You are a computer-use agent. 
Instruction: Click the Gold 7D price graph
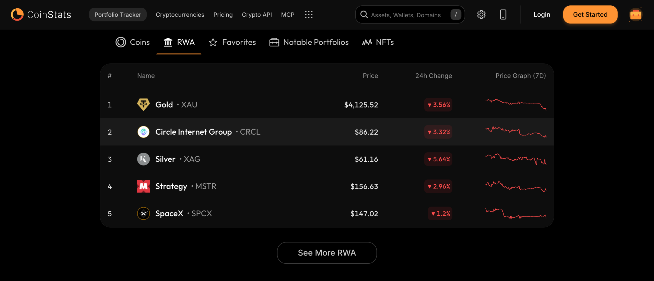coord(516,105)
